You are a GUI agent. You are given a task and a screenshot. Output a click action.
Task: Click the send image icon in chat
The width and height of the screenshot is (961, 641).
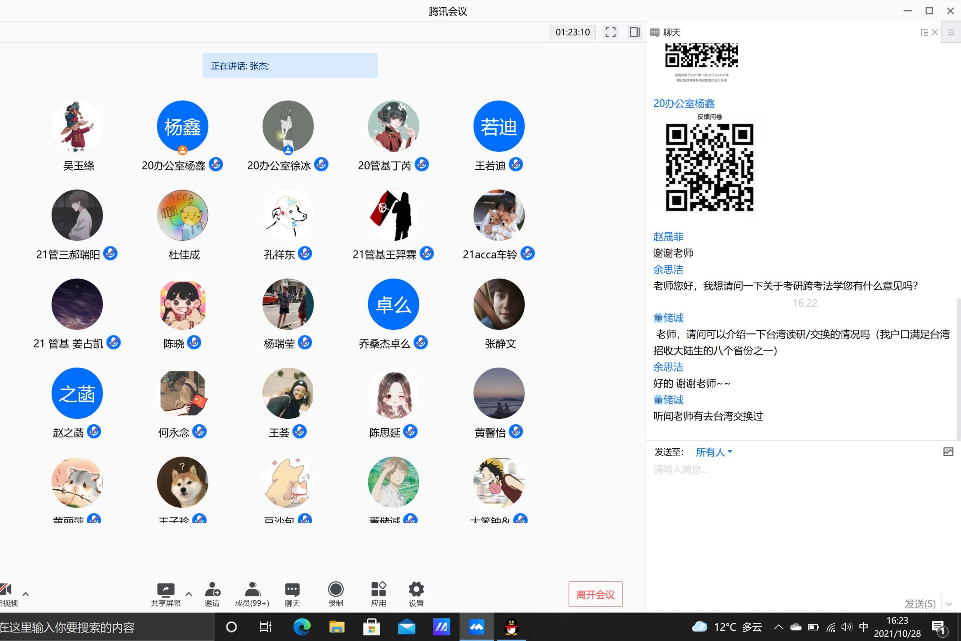pos(948,452)
